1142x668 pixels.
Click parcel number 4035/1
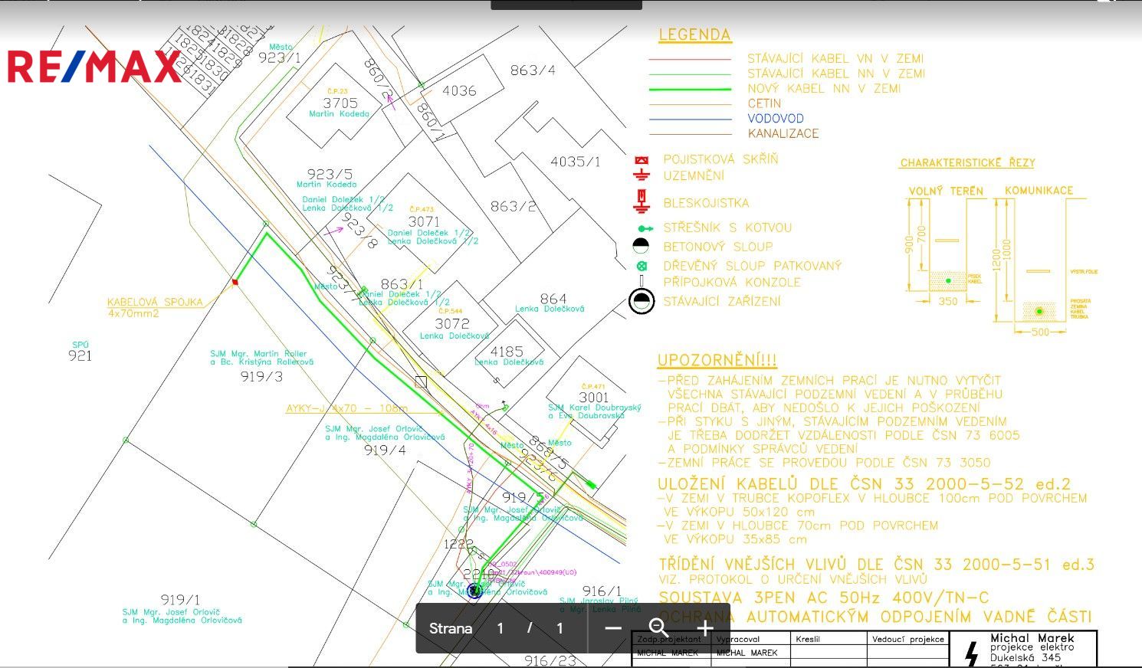pos(576,162)
